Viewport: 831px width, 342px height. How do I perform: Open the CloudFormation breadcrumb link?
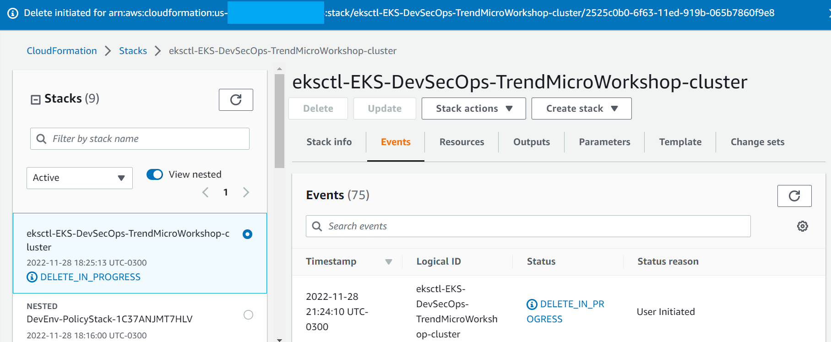(x=62, y=51)
